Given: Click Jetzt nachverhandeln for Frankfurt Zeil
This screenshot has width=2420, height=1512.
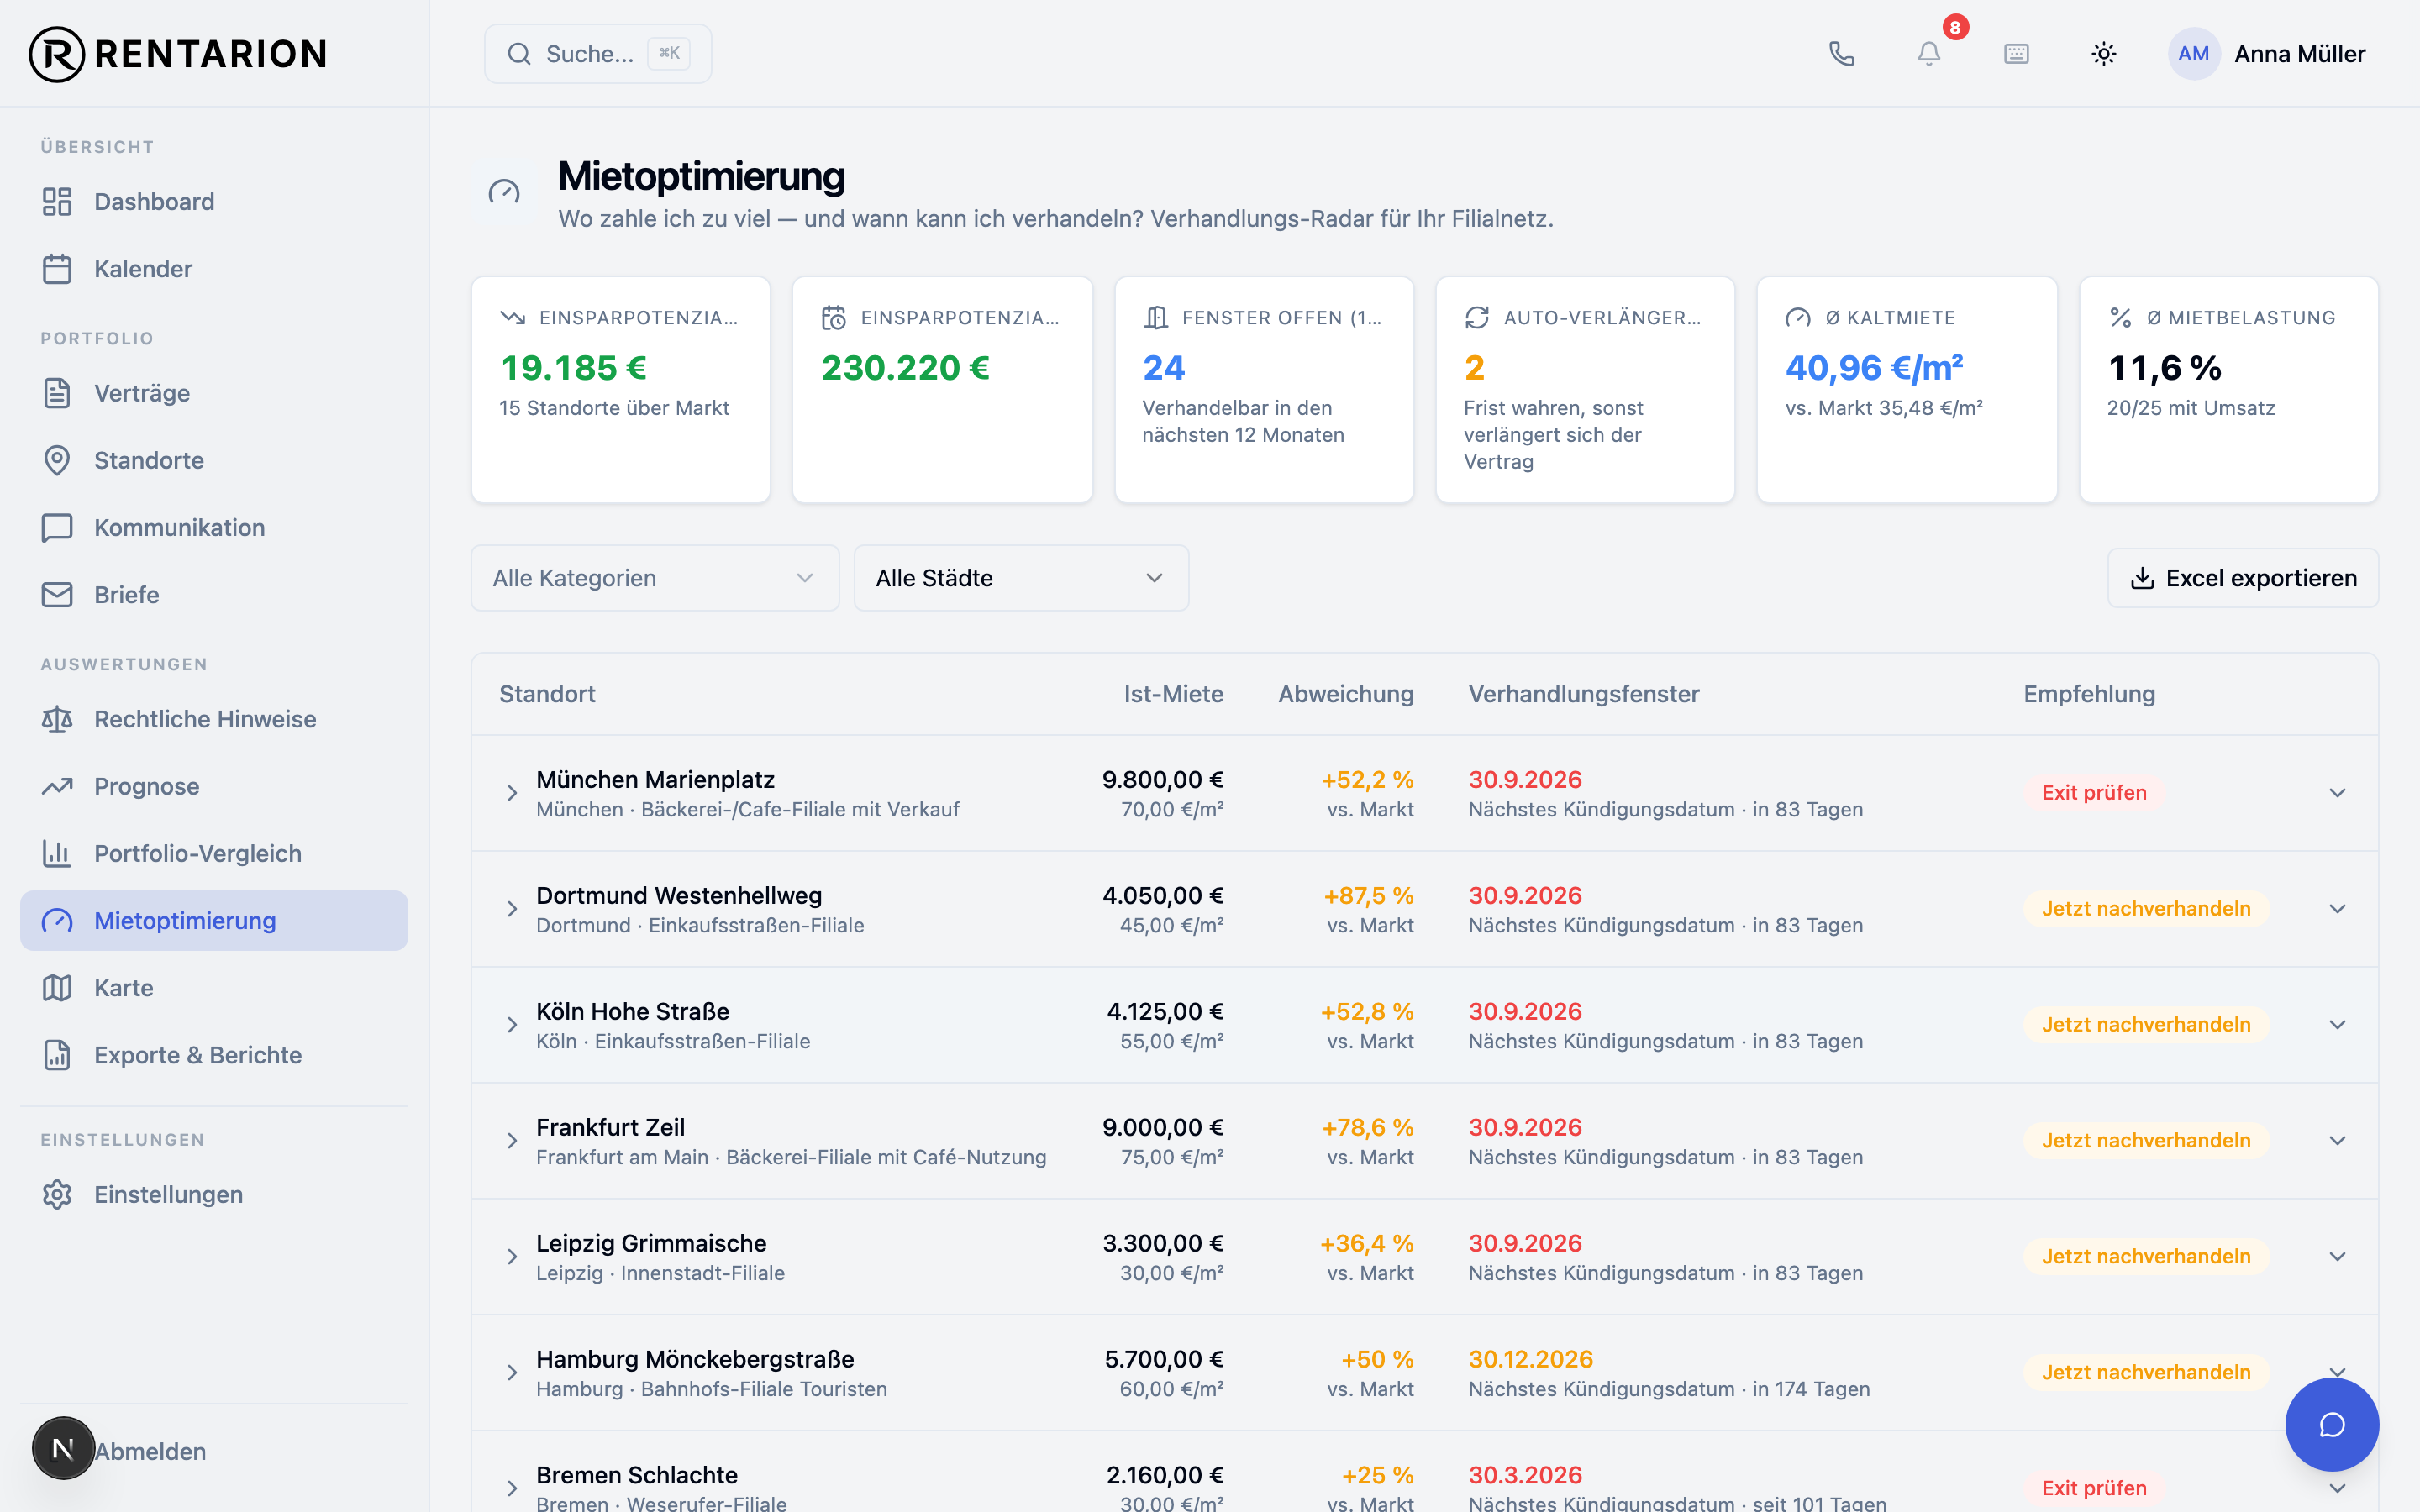Looking at the screenshot, I should pos(2146,1141).
